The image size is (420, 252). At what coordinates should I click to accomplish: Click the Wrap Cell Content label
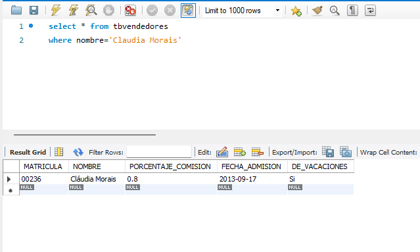click(388, 152)
